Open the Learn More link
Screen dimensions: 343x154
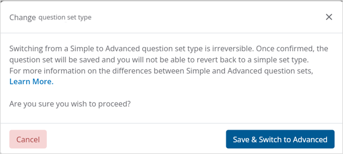tap(31, 81)
